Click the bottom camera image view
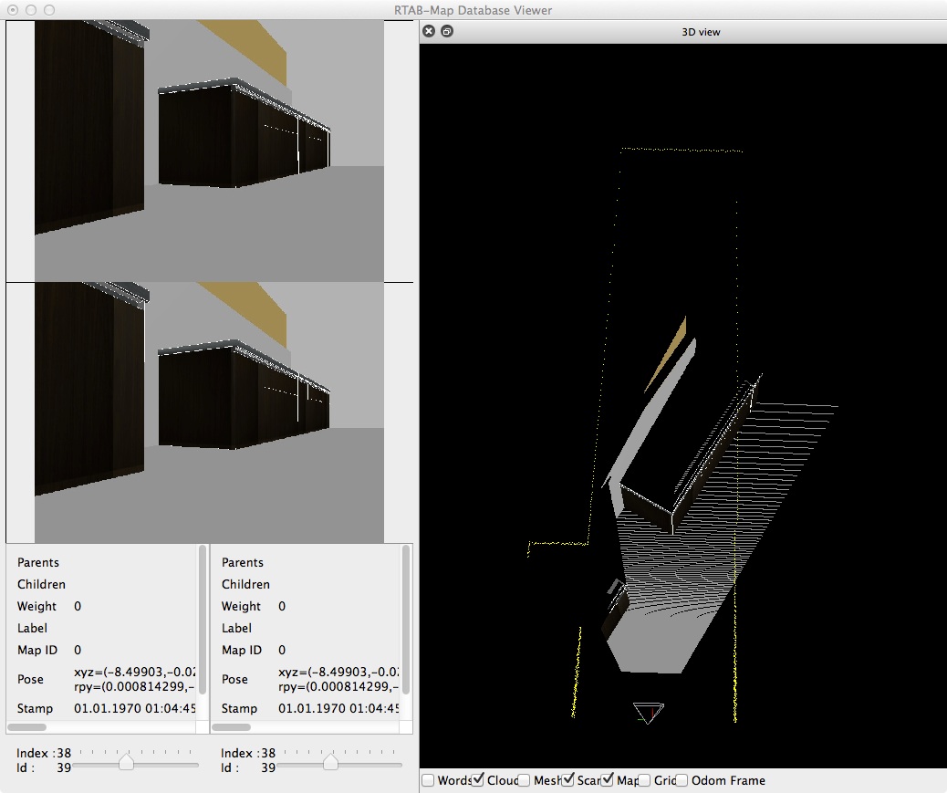Viewport: 947px width, 793px height. click(x=209, y=412)
